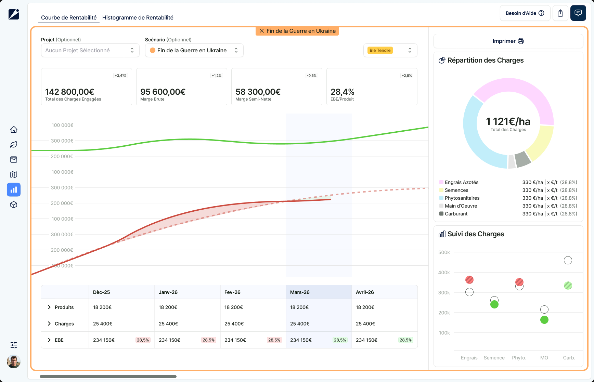Click the Phytosanitaires blue legend swatch
Viewport: 594px width, 382px height.
[x=441, y=198]
